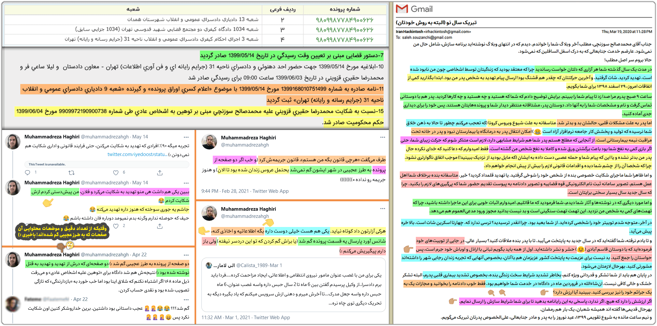Click the Gmail logo
This screenshot has width=657, height=326.
414,9
